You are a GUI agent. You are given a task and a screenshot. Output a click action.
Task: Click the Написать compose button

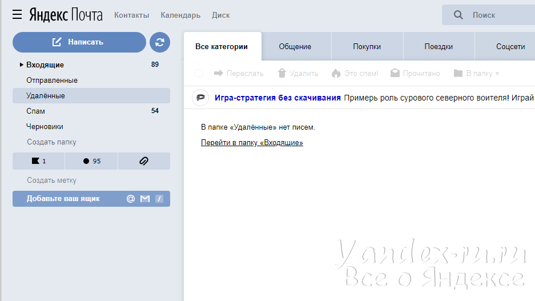(x=79, y=42)
